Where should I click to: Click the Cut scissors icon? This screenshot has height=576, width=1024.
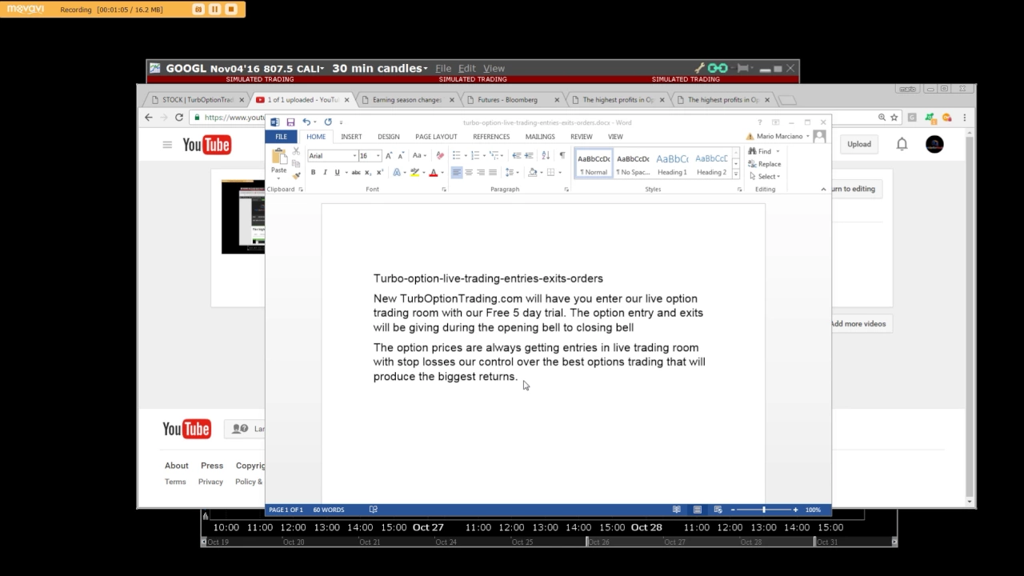pos(296,151)
